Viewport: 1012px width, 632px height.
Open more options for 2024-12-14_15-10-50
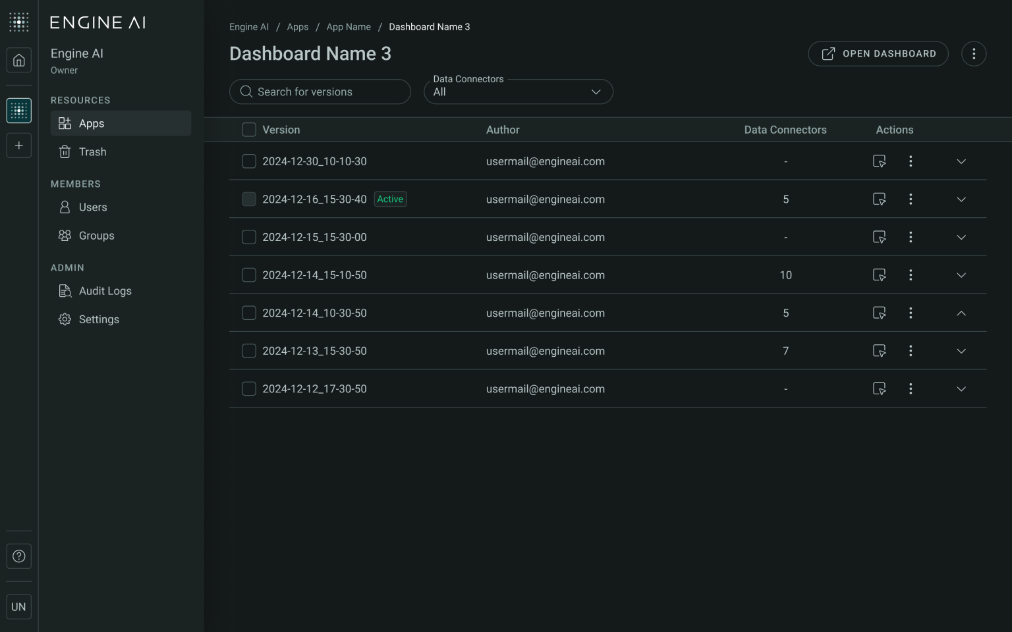tap(911, 275)
